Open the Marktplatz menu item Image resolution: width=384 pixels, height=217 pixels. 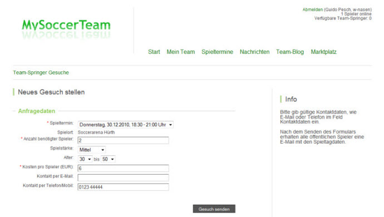pyautogui.click(x=323, y=52)
